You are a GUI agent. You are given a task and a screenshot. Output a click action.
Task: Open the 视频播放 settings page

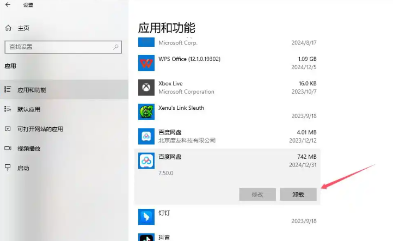[x=64, y=149]
